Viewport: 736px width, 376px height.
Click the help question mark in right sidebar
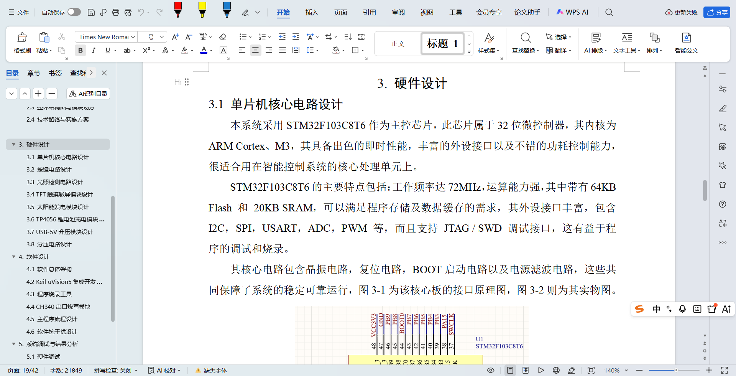723,204
